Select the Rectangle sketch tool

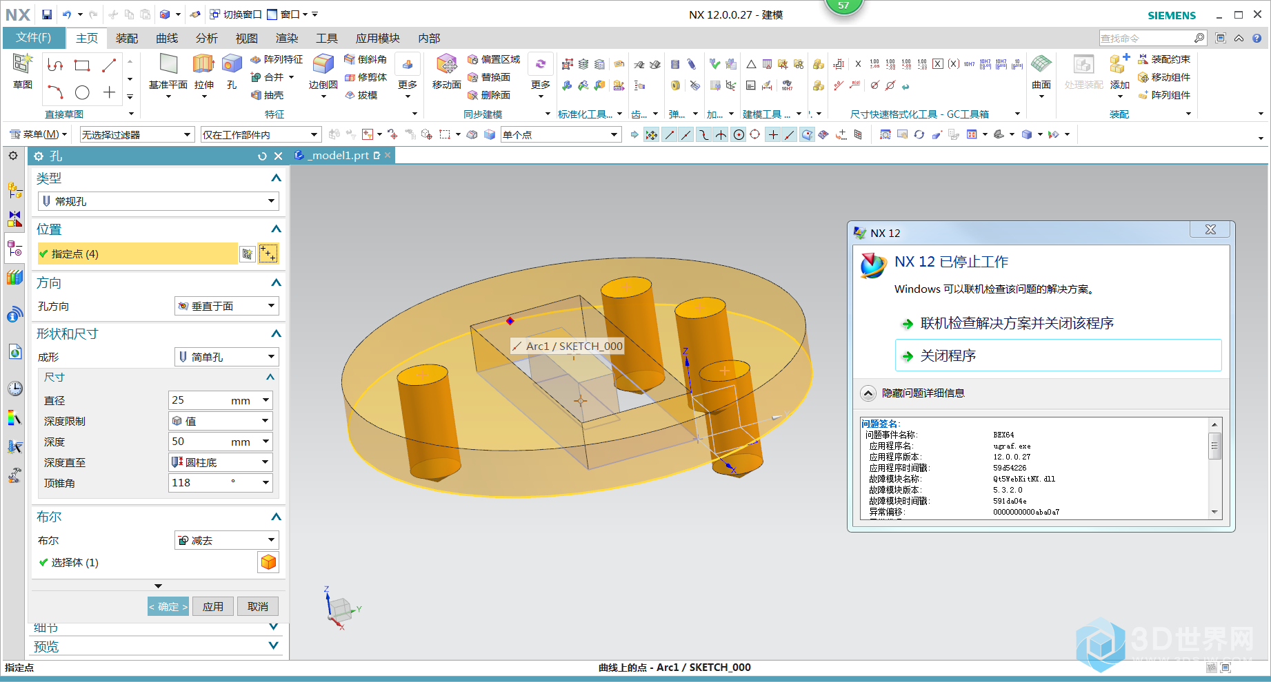pyautogui.click(x=82, y=65)
